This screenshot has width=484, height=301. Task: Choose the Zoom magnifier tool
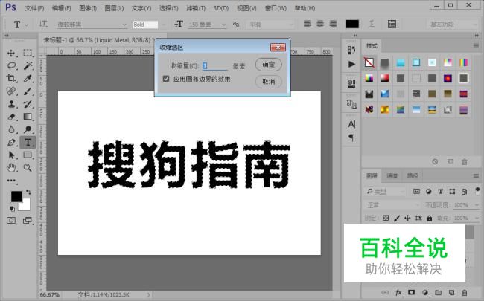28,167
